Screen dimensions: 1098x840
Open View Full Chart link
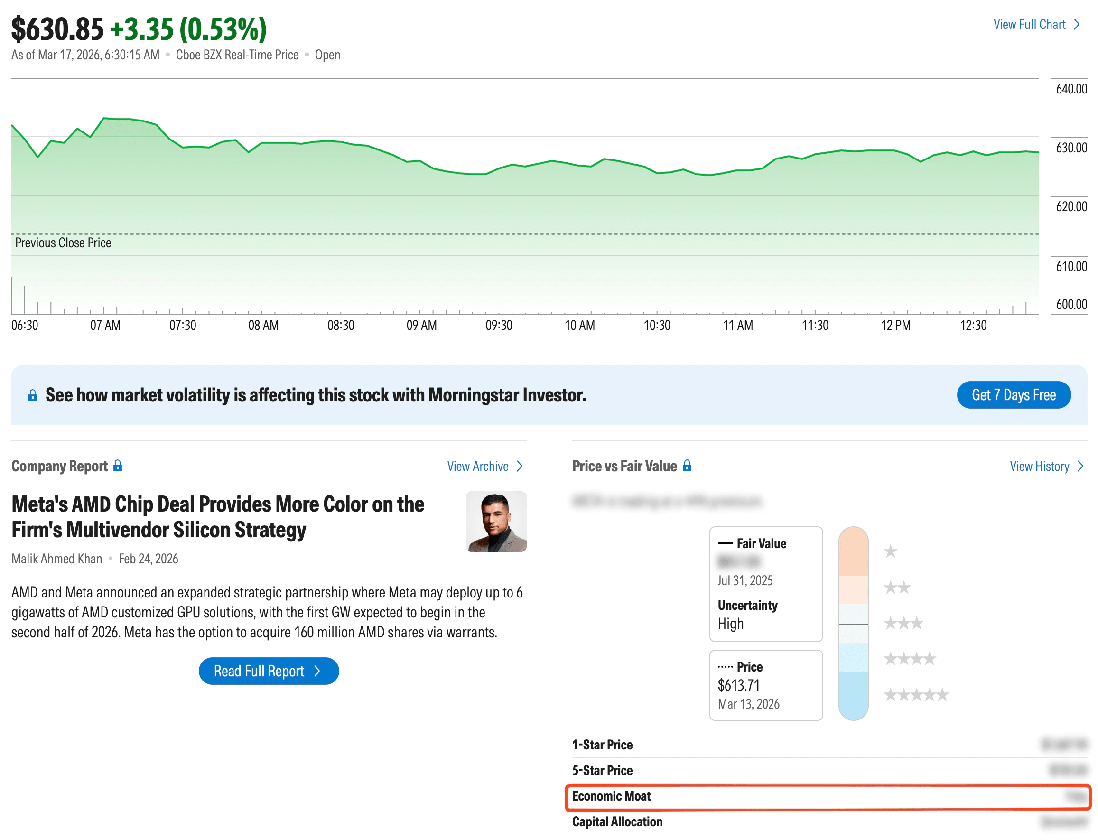[1029, 25]
